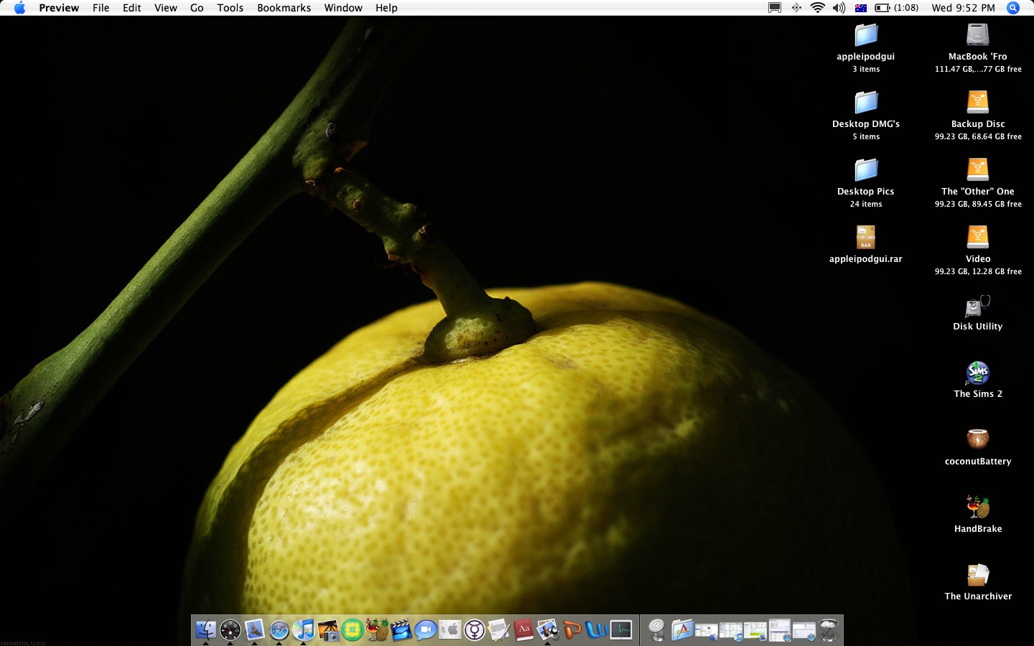
Task: Restore minimized iTunes window from Dock
Action: pyautogui.click(x=730, y=631)
